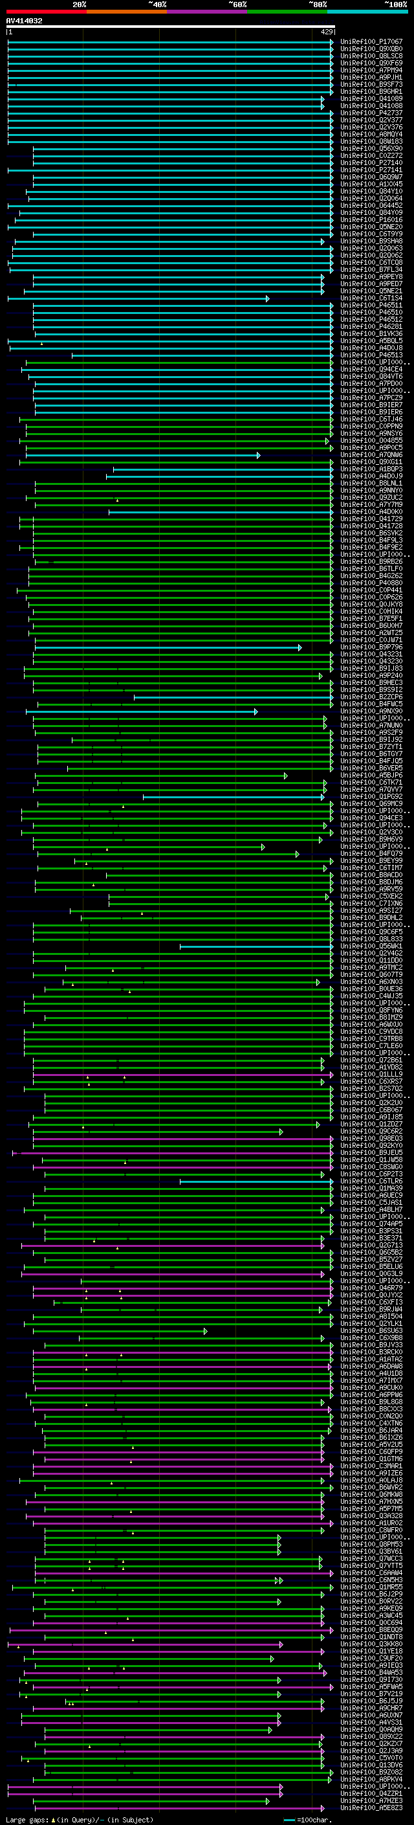Screen dimensions: 414x1825
Task: Select the UniRef100_C6TCQ8 label
Action: coord(371,262)
